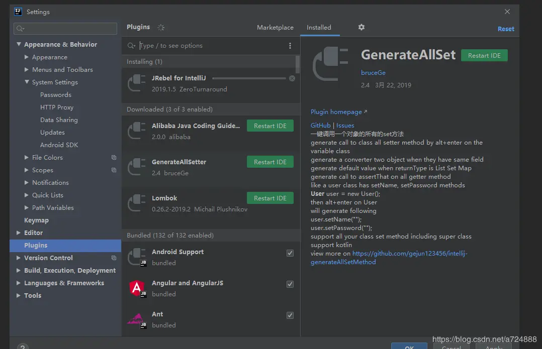Switch to the Marketplace tab
The height and width of the screenshot is (349, 542).
click(x=275, y=27)
